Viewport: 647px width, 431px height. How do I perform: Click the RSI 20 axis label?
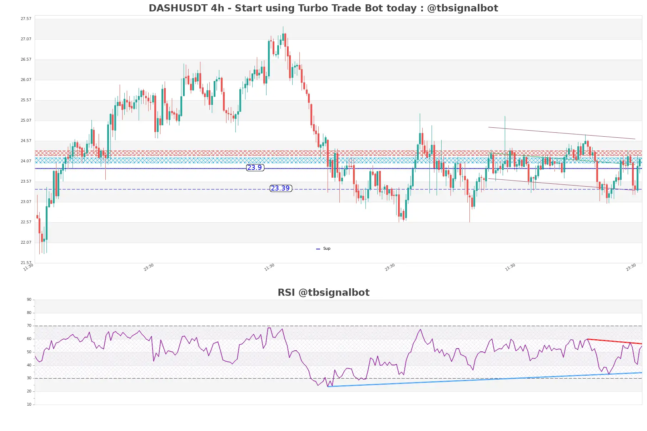click(29, 391)
